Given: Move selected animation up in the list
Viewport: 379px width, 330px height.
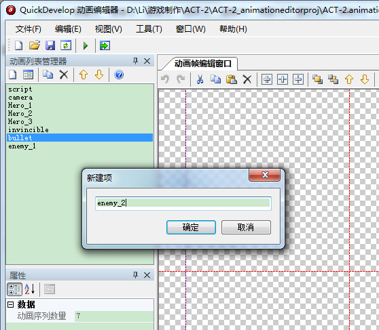Looking at the screenshot, I should point(84,75).
